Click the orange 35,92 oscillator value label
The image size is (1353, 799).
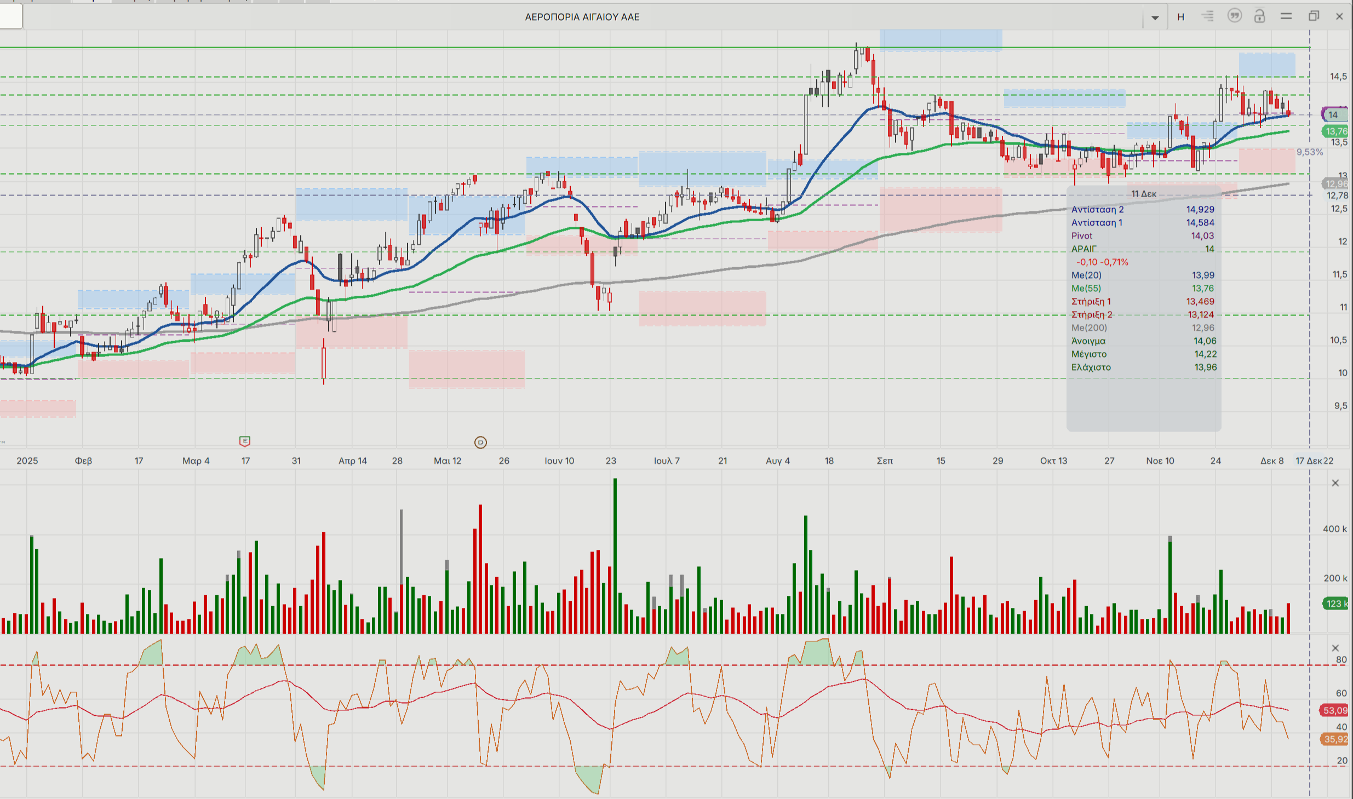[1334, 739]
